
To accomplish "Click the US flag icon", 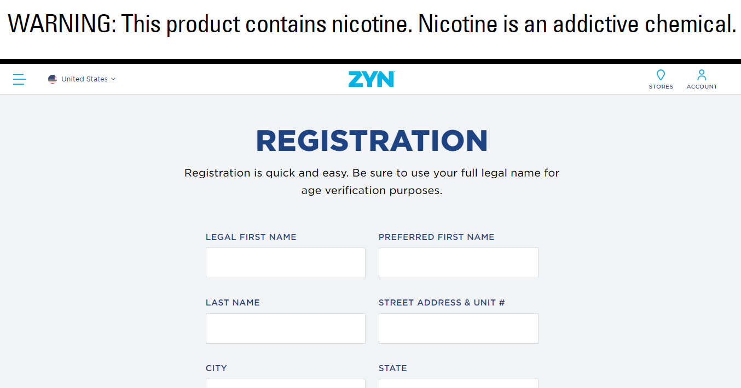I will 53,79.
